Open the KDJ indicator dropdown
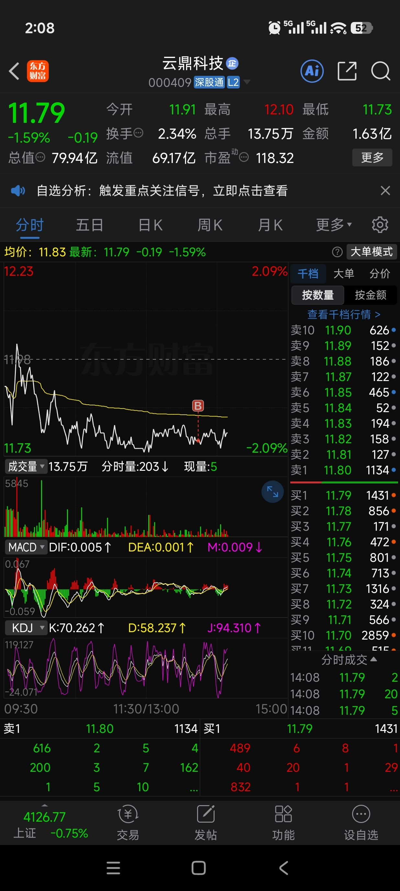400x891 pixels. pyautogui.click(x=26, y=628)
